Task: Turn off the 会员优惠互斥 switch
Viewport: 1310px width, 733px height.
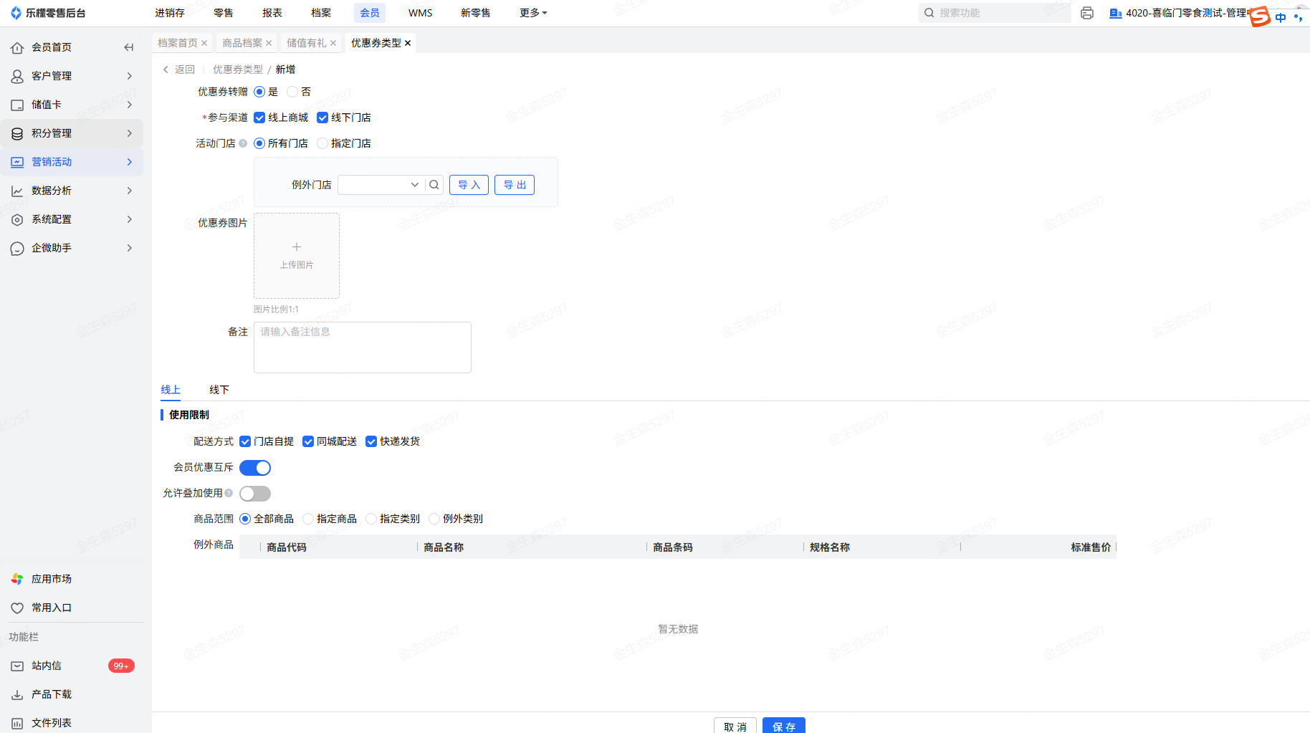Action: pyautogui.click(x=255, y=468)
